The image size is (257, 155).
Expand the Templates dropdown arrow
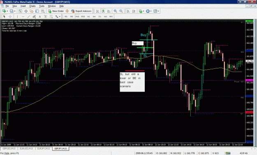(x=158, y=11)
